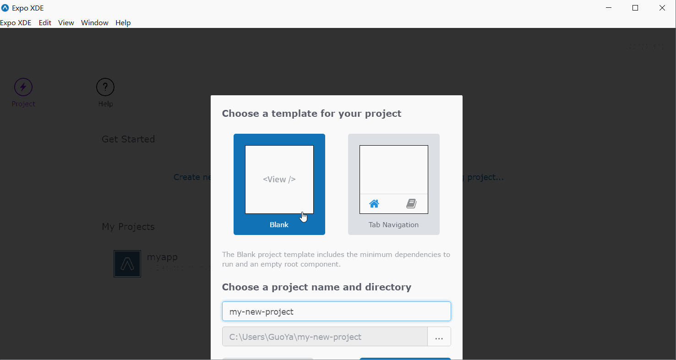This screenshot has width=676, height=360.
Task: Open the View menu
Action: point(66,22)
